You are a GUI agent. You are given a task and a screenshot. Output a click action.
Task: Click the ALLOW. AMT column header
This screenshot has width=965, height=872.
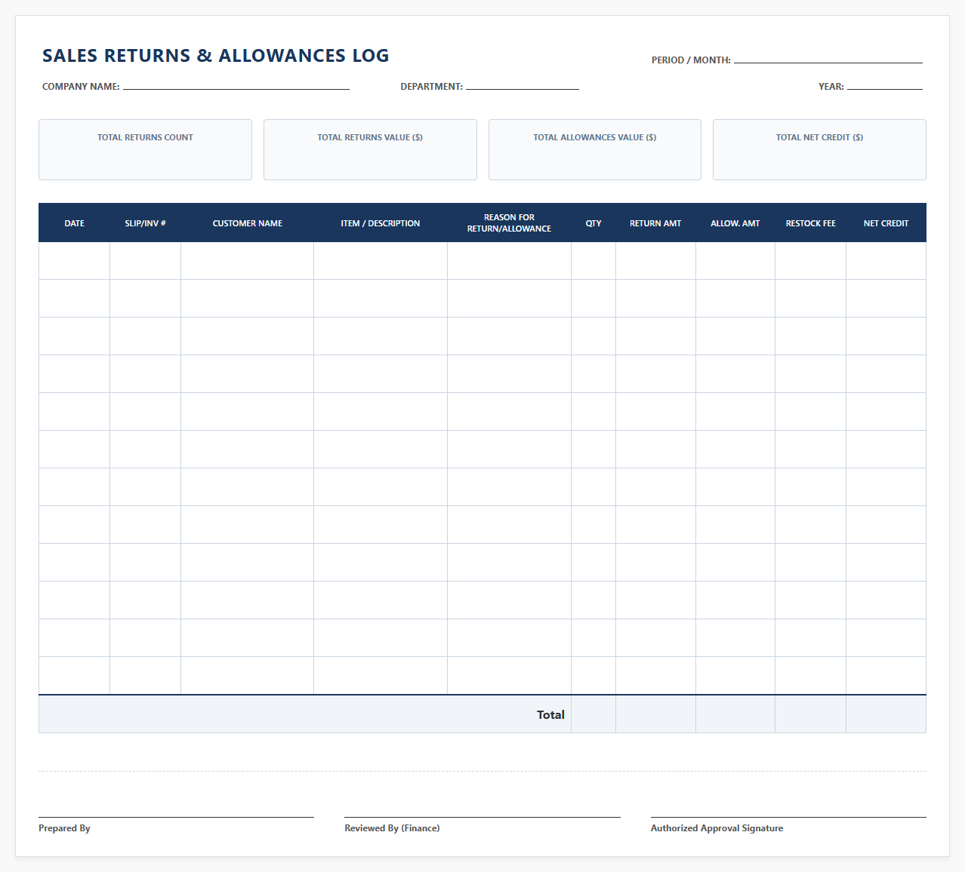(735, 223)
